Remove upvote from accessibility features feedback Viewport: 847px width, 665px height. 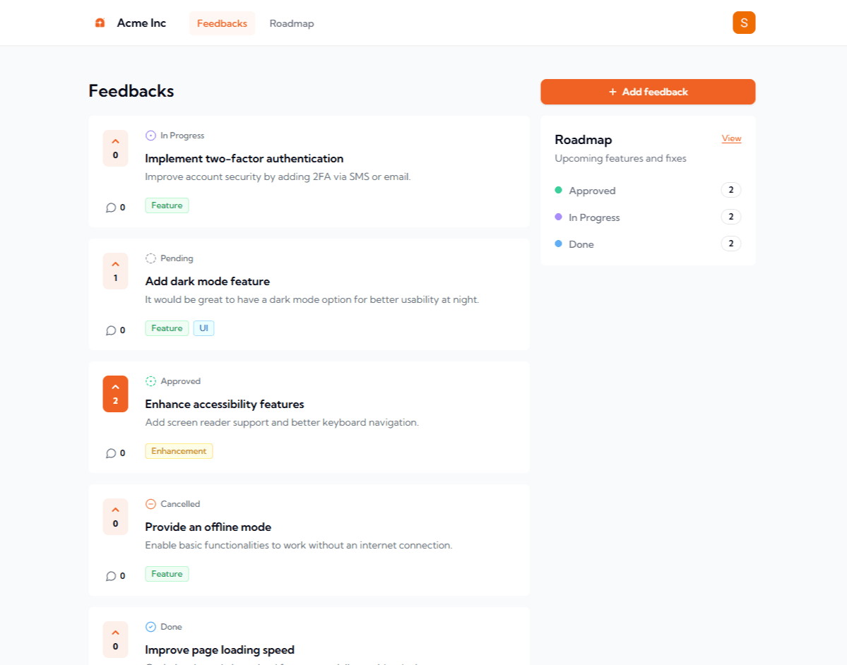[x=115, y=389]
